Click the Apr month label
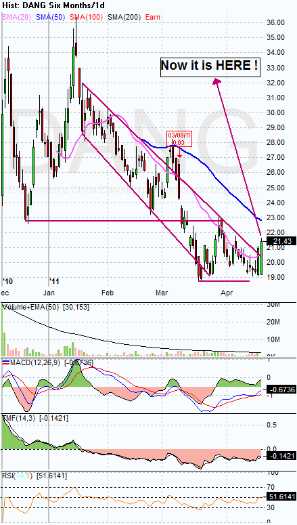This screenshot has width=297, height=525. (x=227, y=293)
